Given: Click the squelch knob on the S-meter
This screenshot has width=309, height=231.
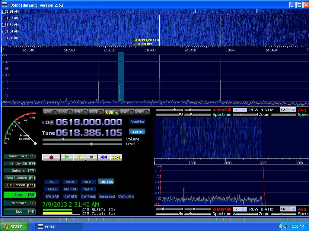Looking at the screenshot, I should click(35, 143).
